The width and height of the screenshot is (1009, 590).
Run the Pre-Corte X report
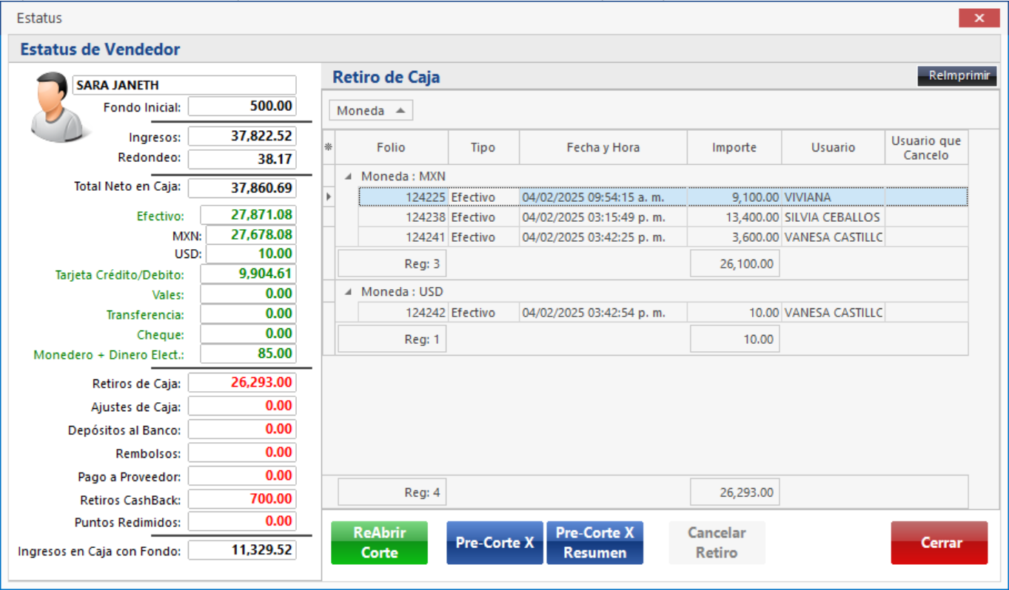(495, 543)
